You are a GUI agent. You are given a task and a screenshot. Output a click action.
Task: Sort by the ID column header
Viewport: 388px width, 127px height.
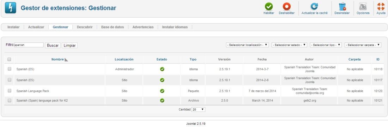point(378,59)
